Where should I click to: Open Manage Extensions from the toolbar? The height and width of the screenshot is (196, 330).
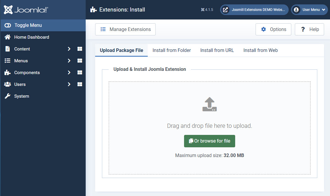125,30
